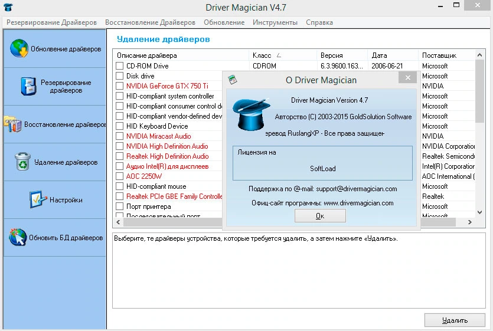The height and width of the screenshot is (331, 493).
Task: Select the HID-compliant consumer control device row
Action: (174, 106)
